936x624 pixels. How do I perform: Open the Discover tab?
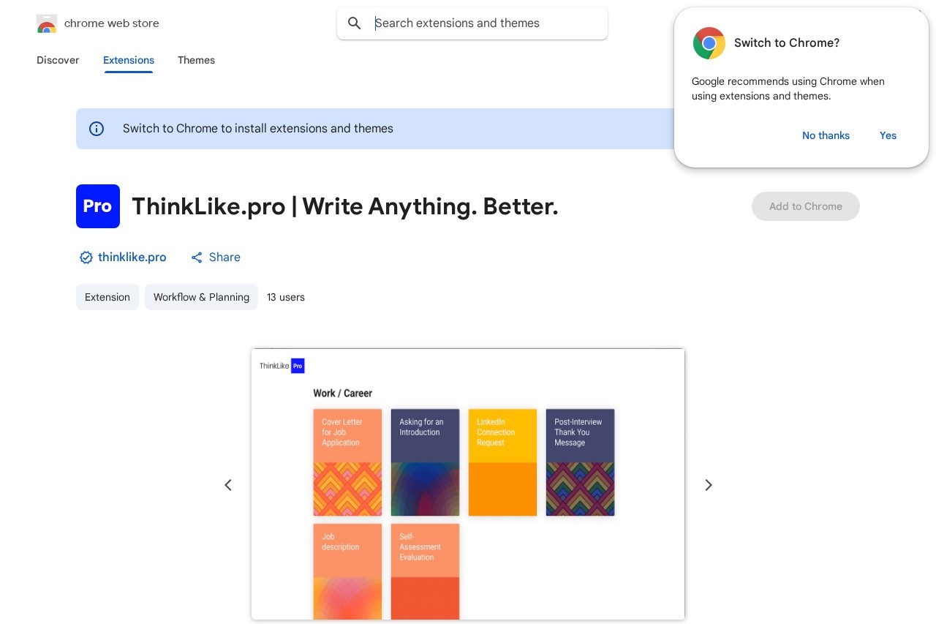(58, 60)
